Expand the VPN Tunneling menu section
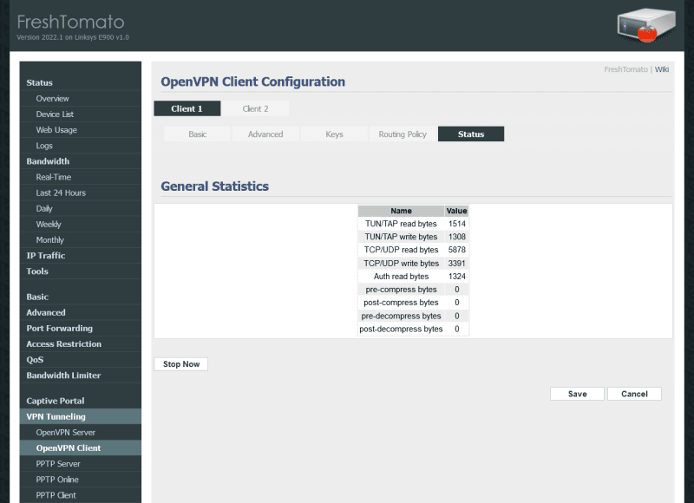694x503 pixels. coord(56,416)
